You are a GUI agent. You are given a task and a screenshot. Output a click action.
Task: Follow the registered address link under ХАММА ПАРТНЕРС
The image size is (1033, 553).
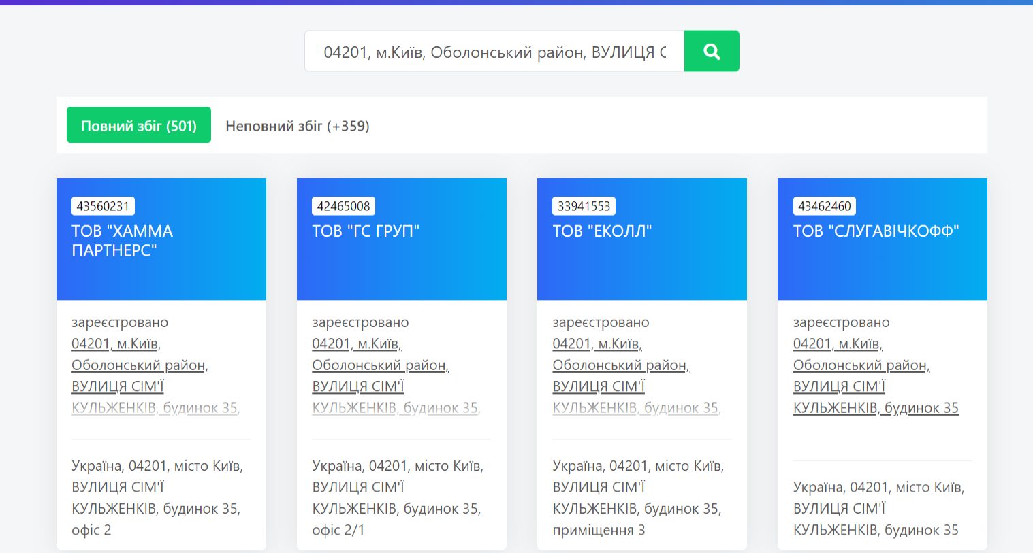pos(140,365)
